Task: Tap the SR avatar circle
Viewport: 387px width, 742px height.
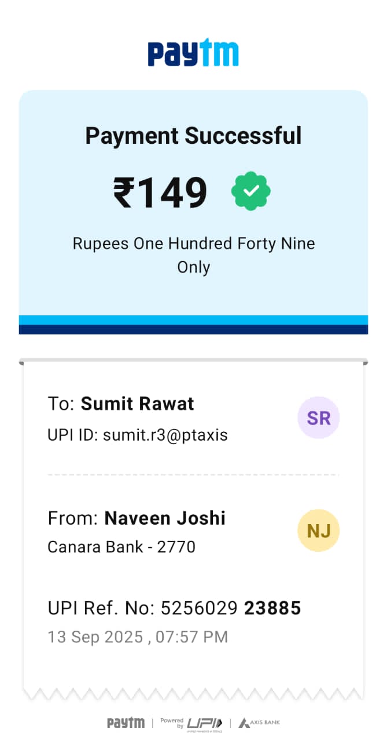Action: pyautogui.click(x=318, y=417)
